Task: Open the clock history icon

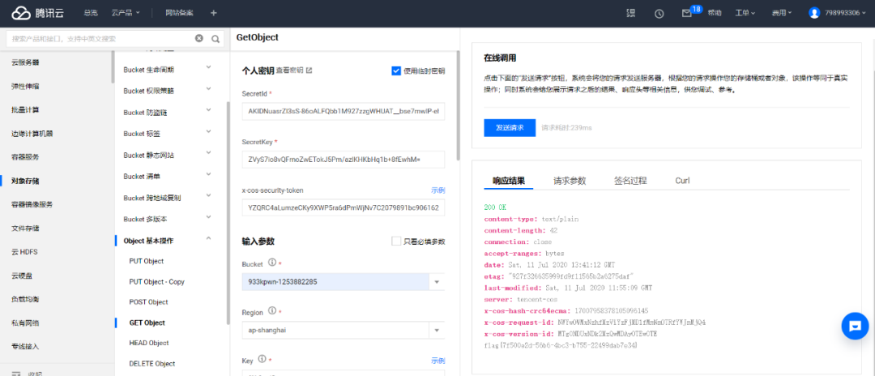Action: point(659,14)
